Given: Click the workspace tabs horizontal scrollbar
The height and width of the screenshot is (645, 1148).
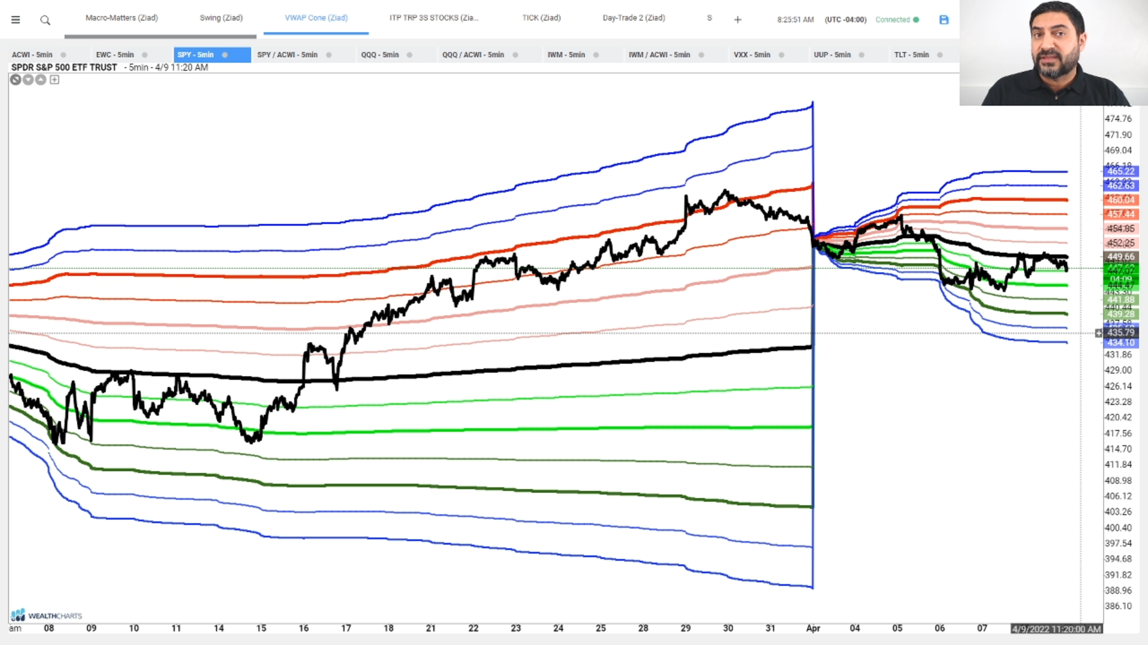Looking at the screenshot, I should (160, 36).
